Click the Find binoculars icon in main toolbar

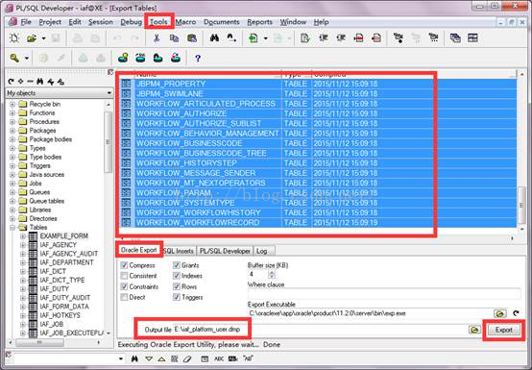click(214, 38)
